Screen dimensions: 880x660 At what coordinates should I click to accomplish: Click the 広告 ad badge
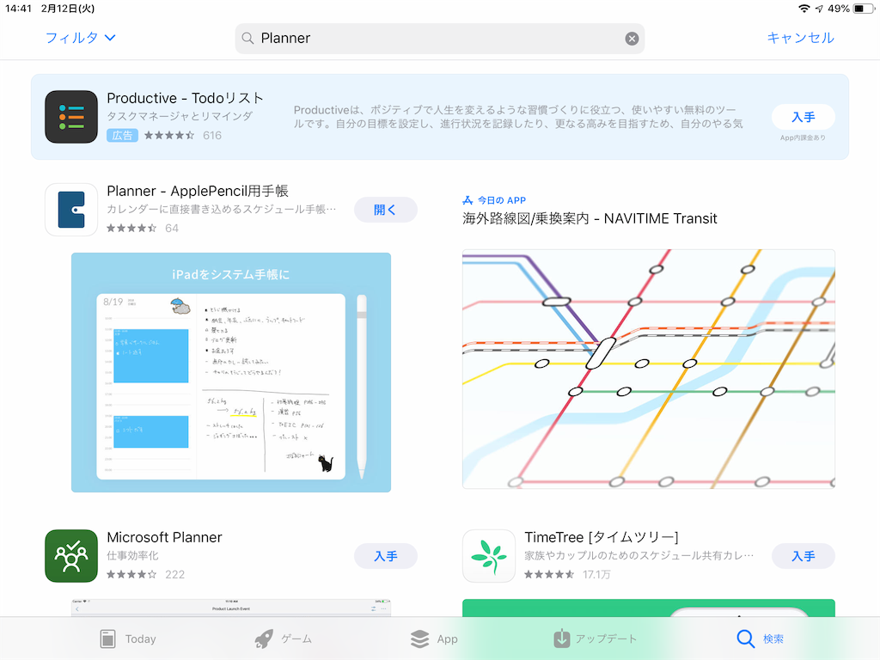pos(122,135)
